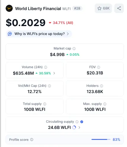
Task: Click the blue verified checkmark badge
Action: [x=82, y=122]
